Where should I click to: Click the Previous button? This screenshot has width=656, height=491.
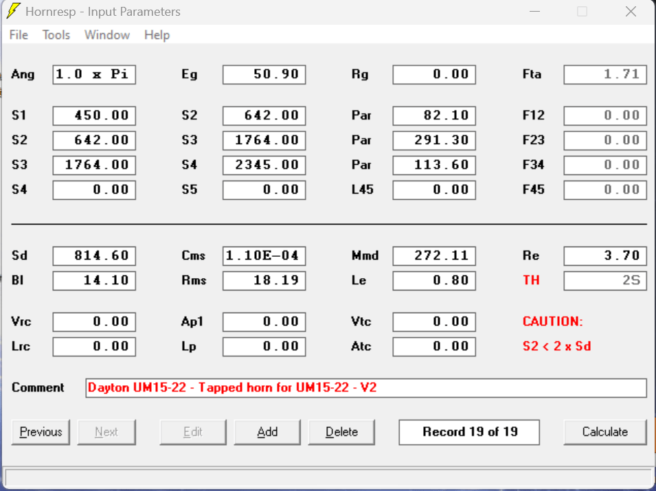[x=41, y=432]
